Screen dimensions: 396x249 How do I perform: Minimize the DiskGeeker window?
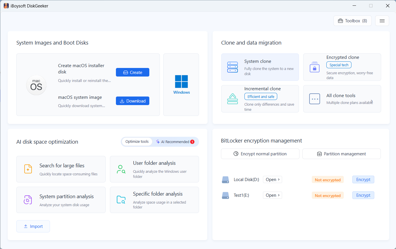(354, 6)
